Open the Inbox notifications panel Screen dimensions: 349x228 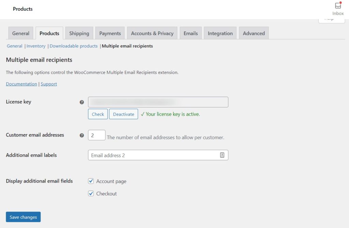coord(337,8)
